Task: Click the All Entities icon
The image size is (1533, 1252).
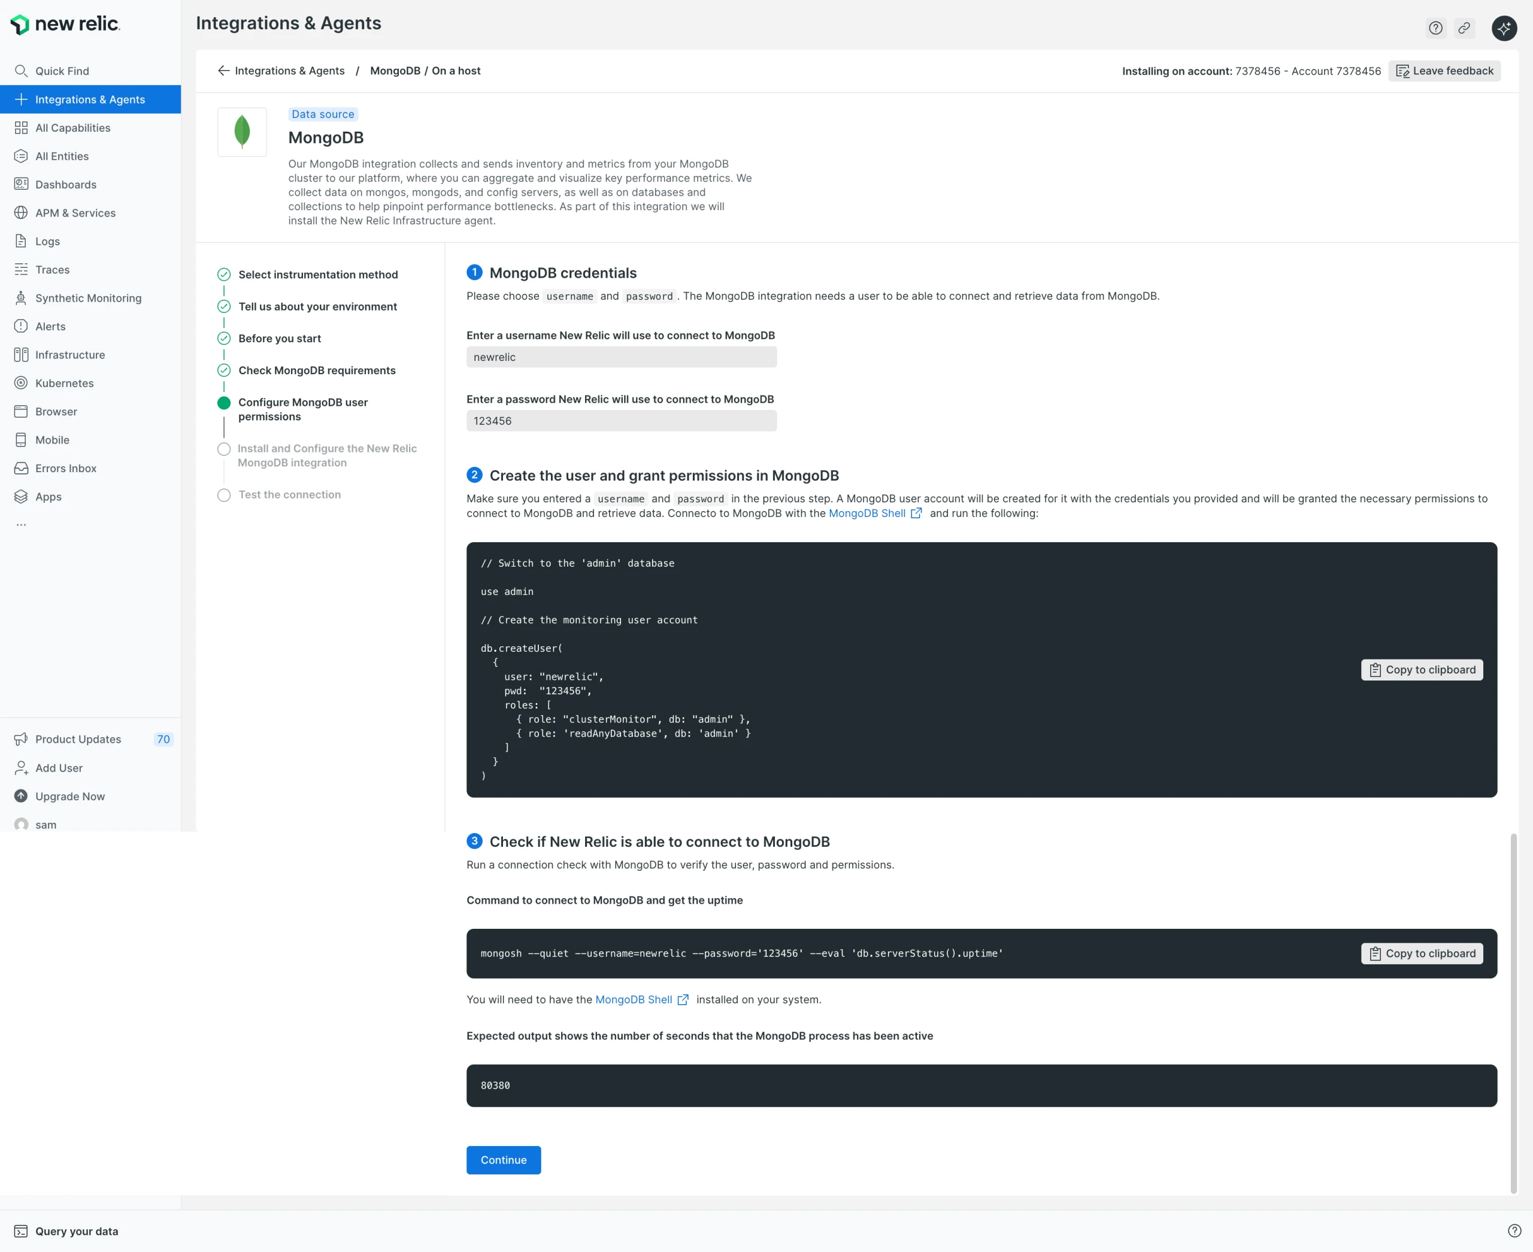Action: coord(21,156)
